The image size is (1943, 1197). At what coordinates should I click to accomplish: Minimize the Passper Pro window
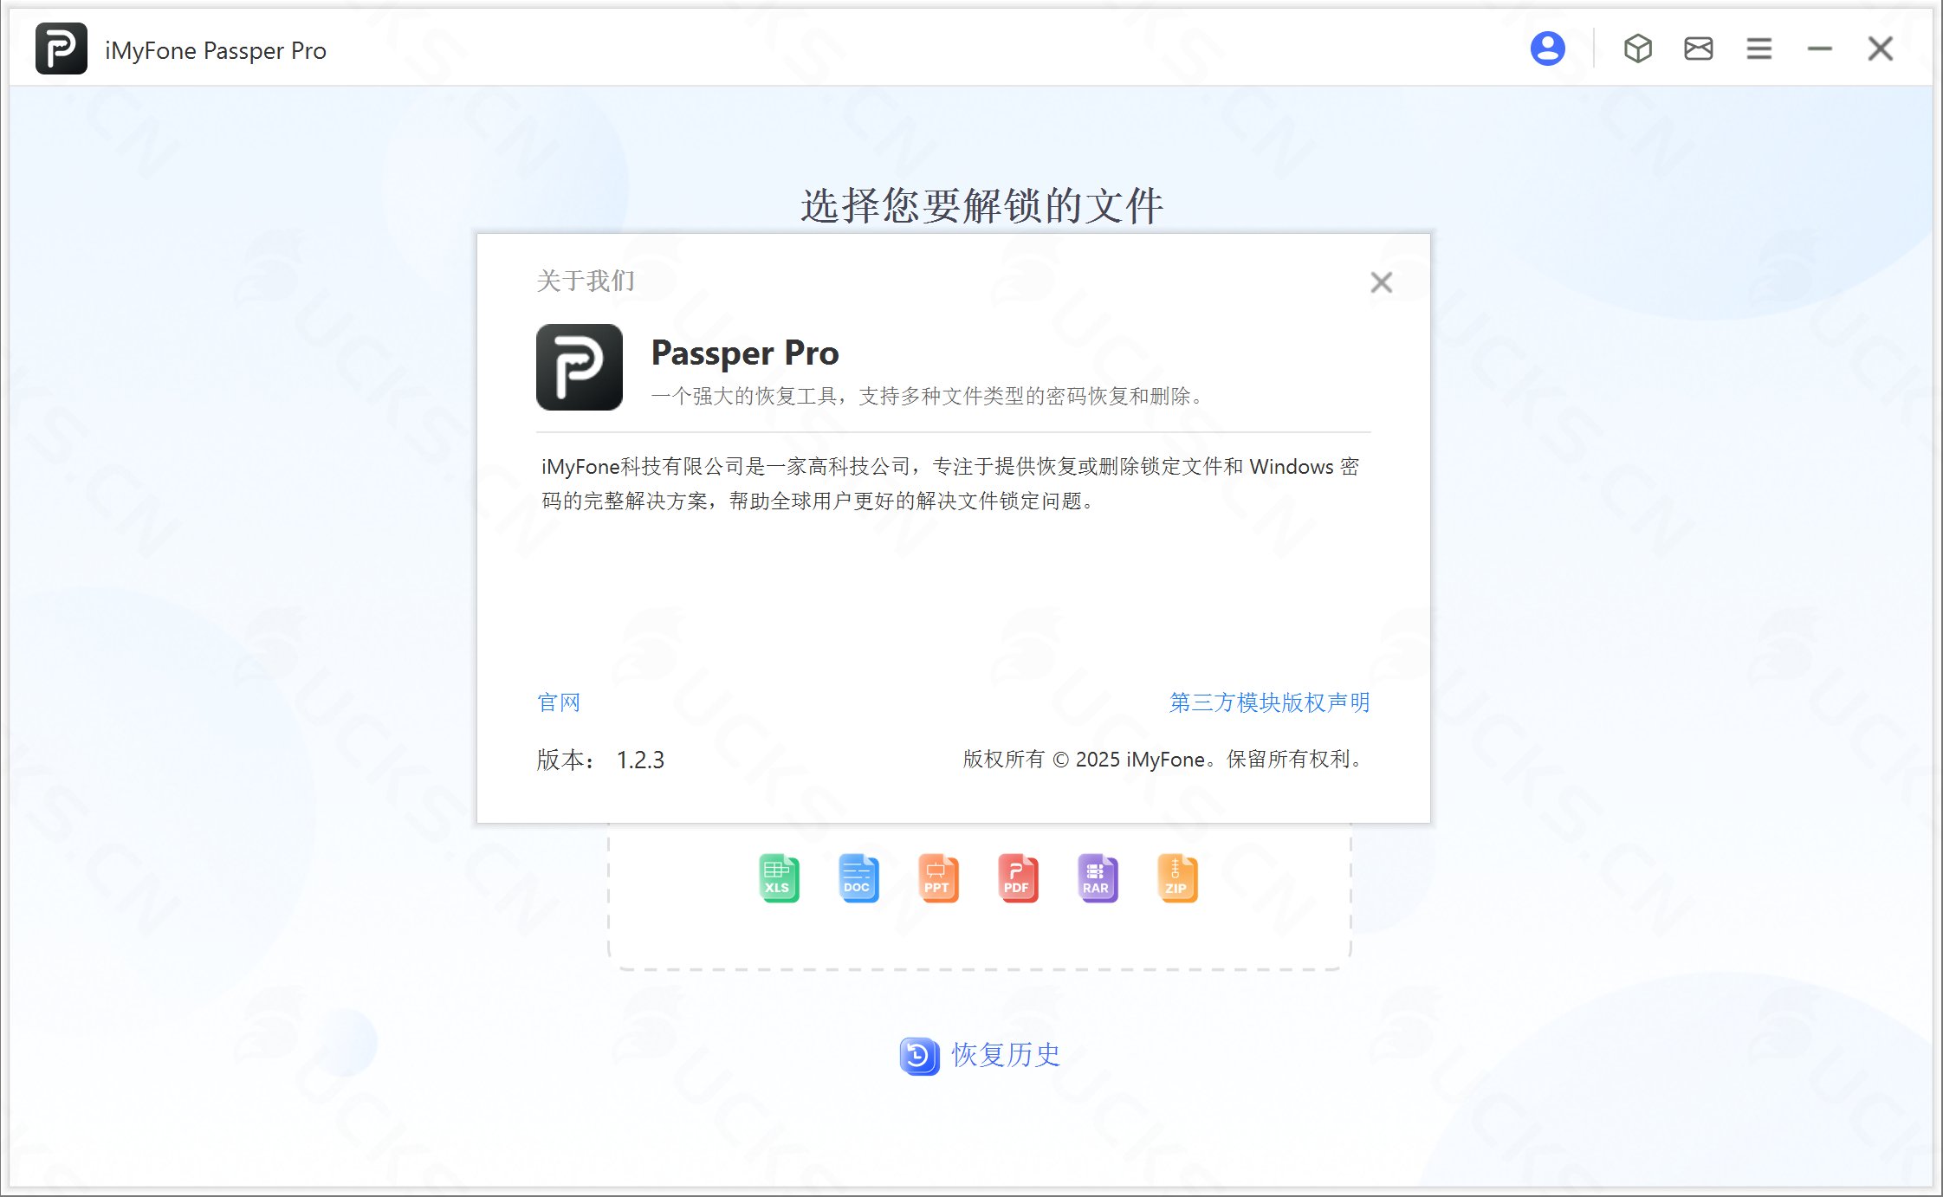click(1819, 49)
